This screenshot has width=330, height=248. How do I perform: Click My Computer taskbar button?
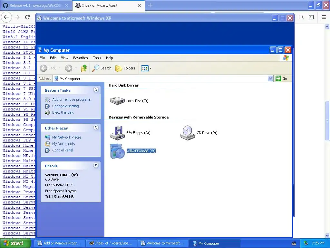[215, 243]
